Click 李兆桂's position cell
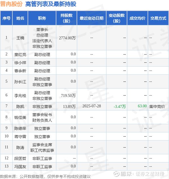169x179 pixels. [x=42, y=96]
